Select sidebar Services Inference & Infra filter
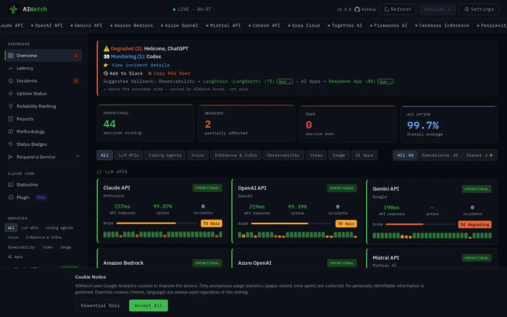This screenshot has width=507, height=317. coord(44,237)
